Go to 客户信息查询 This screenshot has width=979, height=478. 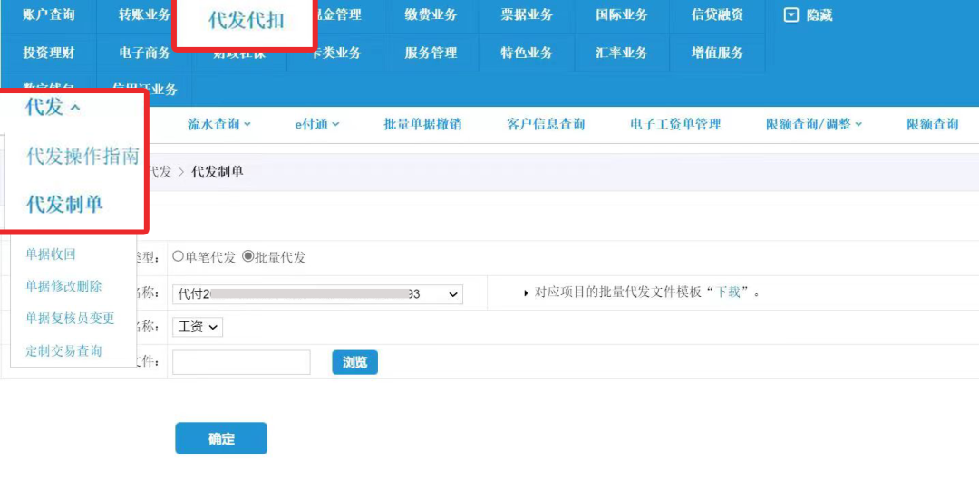click(546, 125)
